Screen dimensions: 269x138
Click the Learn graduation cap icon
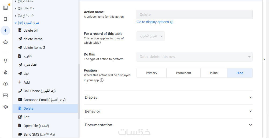click(x=5, y=107)
